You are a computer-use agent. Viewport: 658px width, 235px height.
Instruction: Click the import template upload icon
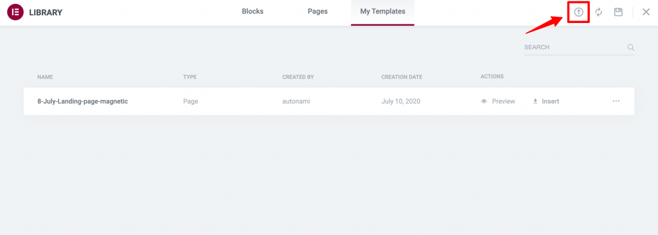point(579,12)
